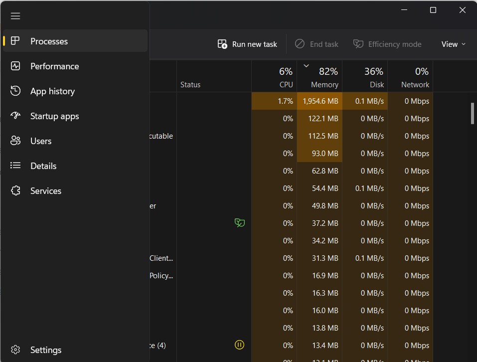
Task: Open Task Manager Settings gear
Action: (x=15, y=350)
